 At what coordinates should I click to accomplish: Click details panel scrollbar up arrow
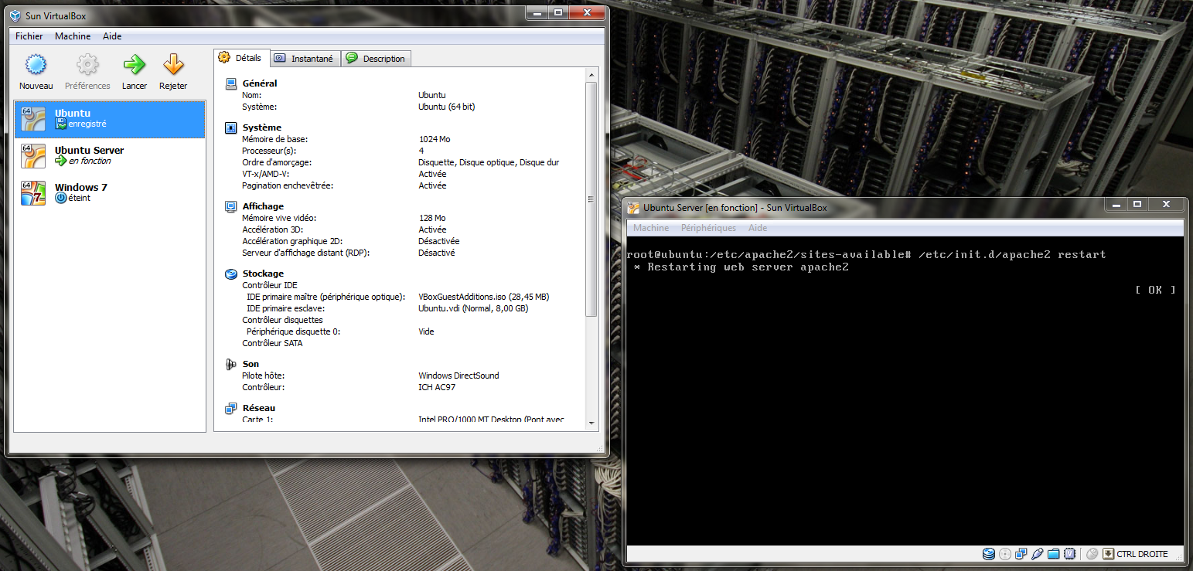(x=591, y=74)
